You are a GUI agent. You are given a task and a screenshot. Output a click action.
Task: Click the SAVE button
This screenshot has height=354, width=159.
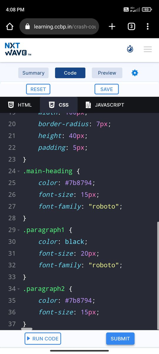point(107,89)
